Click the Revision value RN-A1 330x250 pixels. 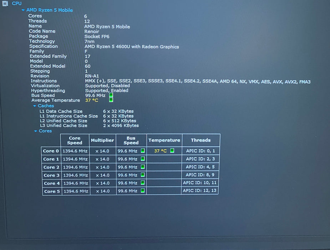pyautogui.click(x=92, y=76)
